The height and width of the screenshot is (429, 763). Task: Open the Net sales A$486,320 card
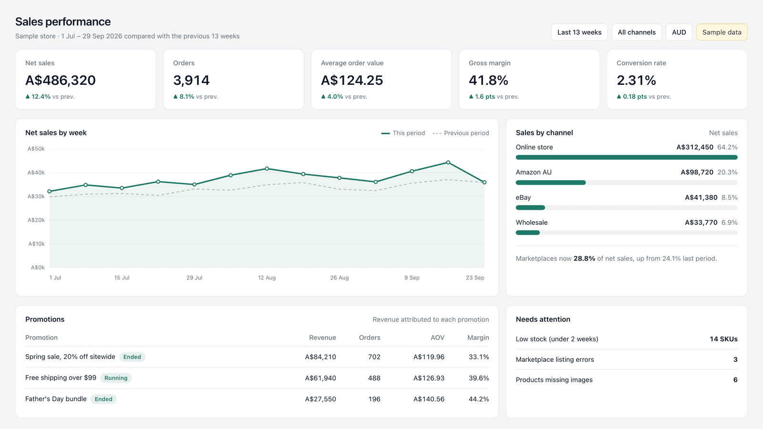coord(86,80)
